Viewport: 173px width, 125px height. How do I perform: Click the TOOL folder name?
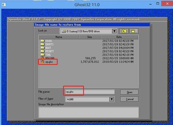(x=48, y=55)
